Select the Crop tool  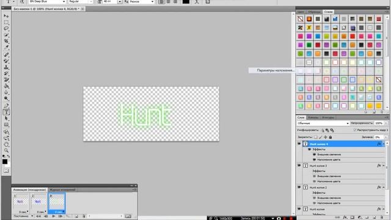tap(6, 41)
